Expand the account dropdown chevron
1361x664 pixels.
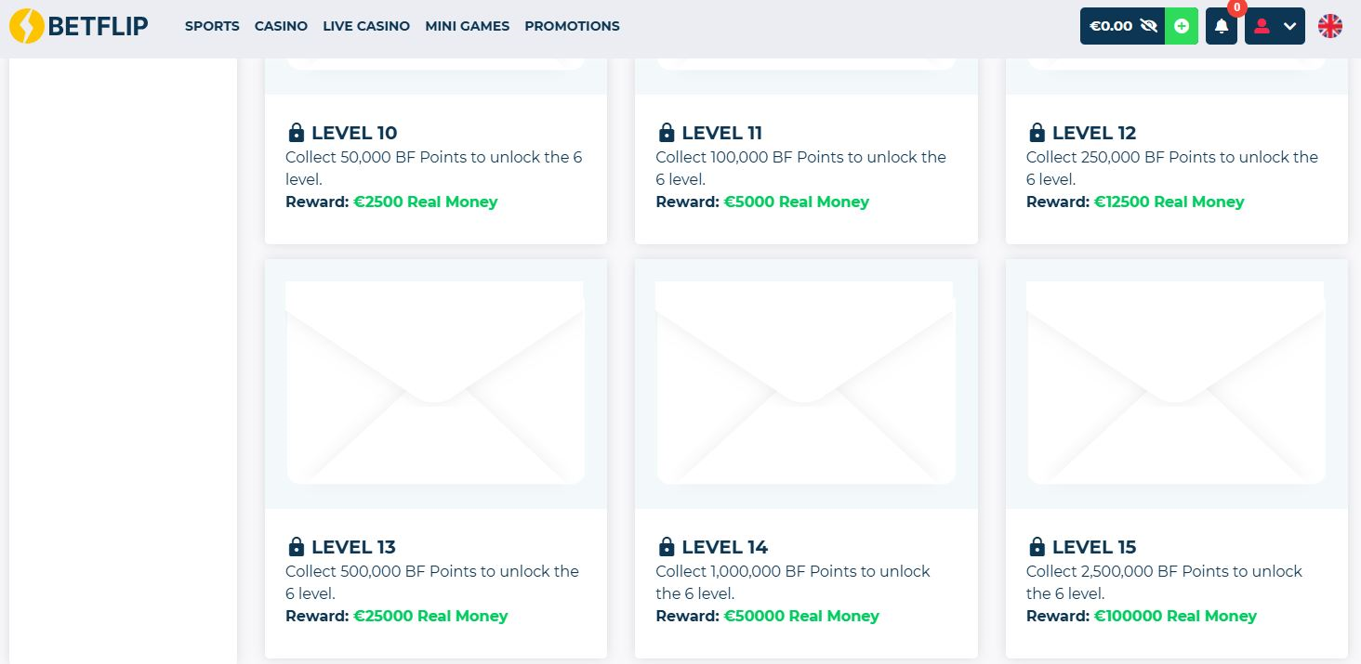1289,26
